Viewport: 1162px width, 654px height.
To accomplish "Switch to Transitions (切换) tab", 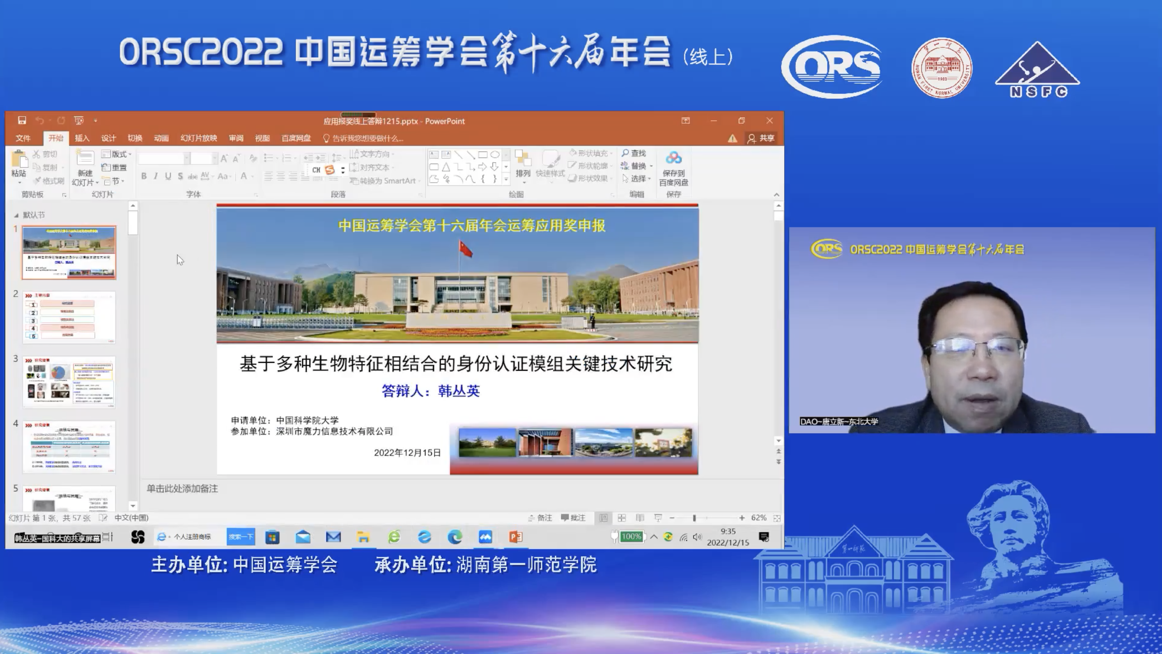I will coord(135,138).
